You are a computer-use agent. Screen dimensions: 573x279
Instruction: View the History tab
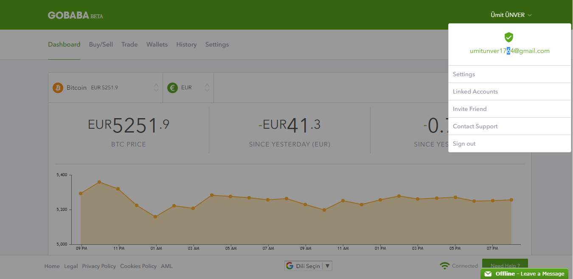pyautogui.click(x=186, y=44)
